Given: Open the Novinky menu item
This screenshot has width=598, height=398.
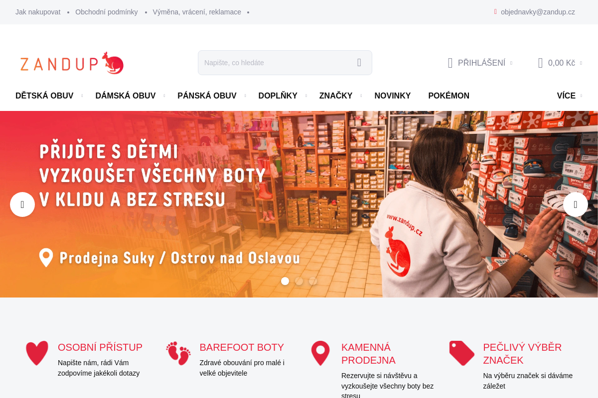Looking at the screenshot, I should click(393, 96).
